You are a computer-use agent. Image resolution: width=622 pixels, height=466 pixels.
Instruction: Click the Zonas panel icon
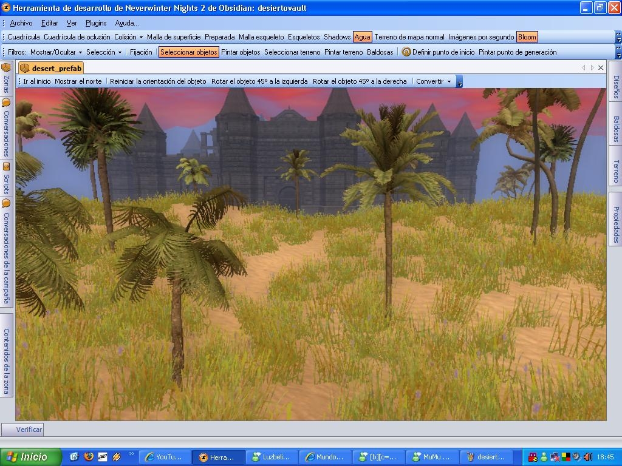[x=6, y=67]
